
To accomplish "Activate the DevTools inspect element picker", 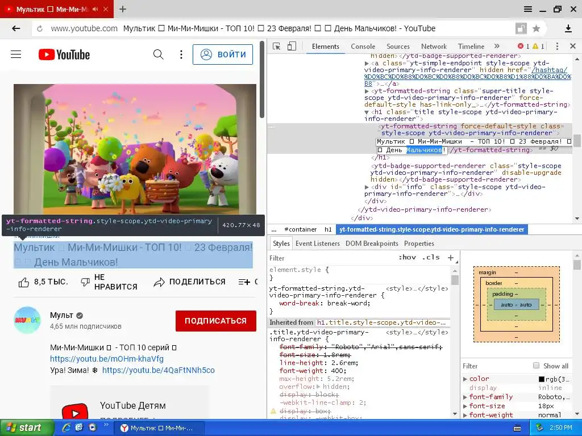I will point(277,47).
